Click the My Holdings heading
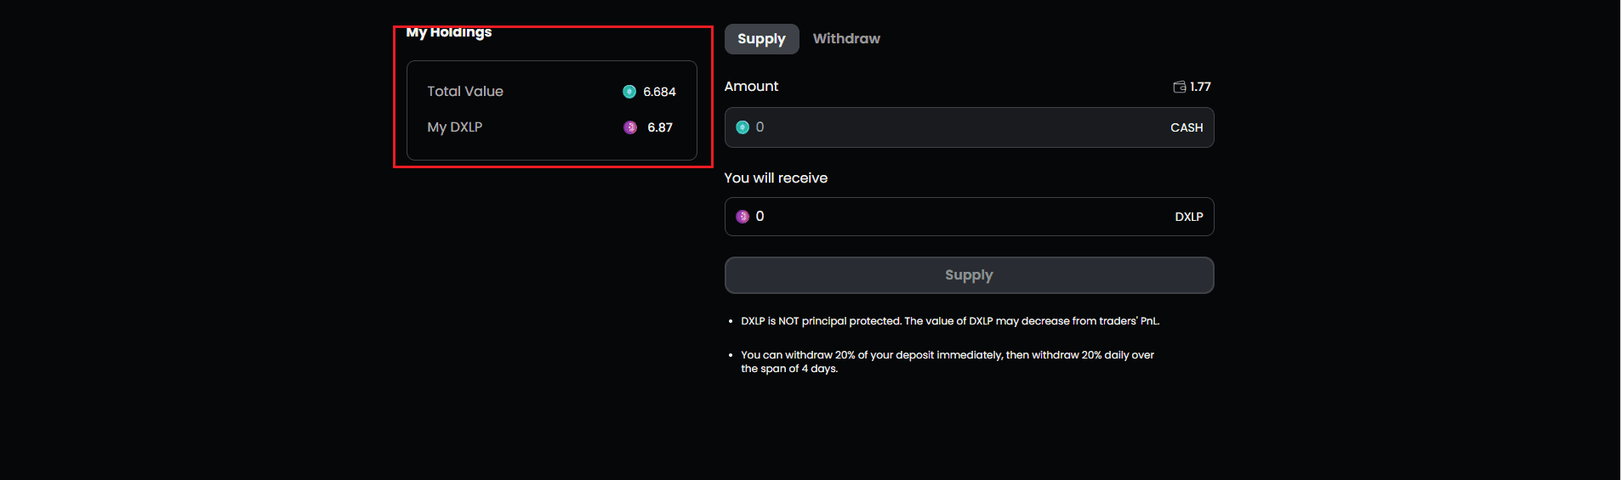 click(449, 32)
